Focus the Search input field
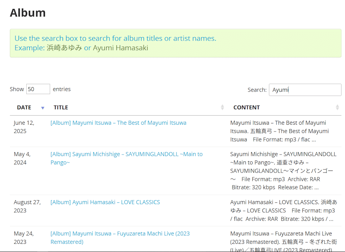The height and width of the screenshot is (252, 345). [x=305, y=90]
